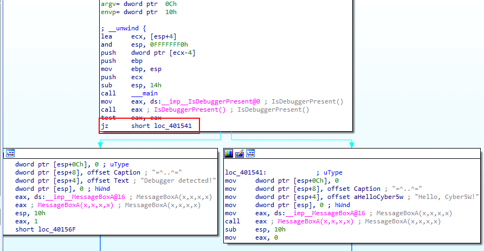
Task: Click the graph group icon in Debugger detected block header
Action: [10, 153]
